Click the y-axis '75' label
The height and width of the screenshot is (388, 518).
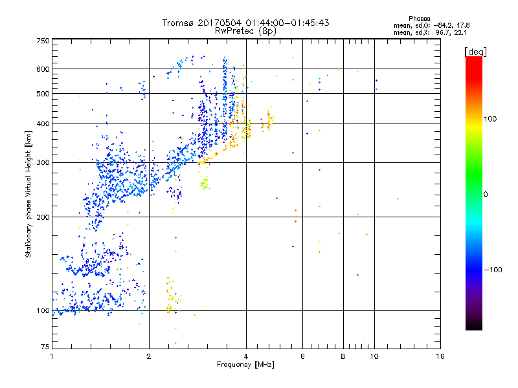tap(45, 347)
